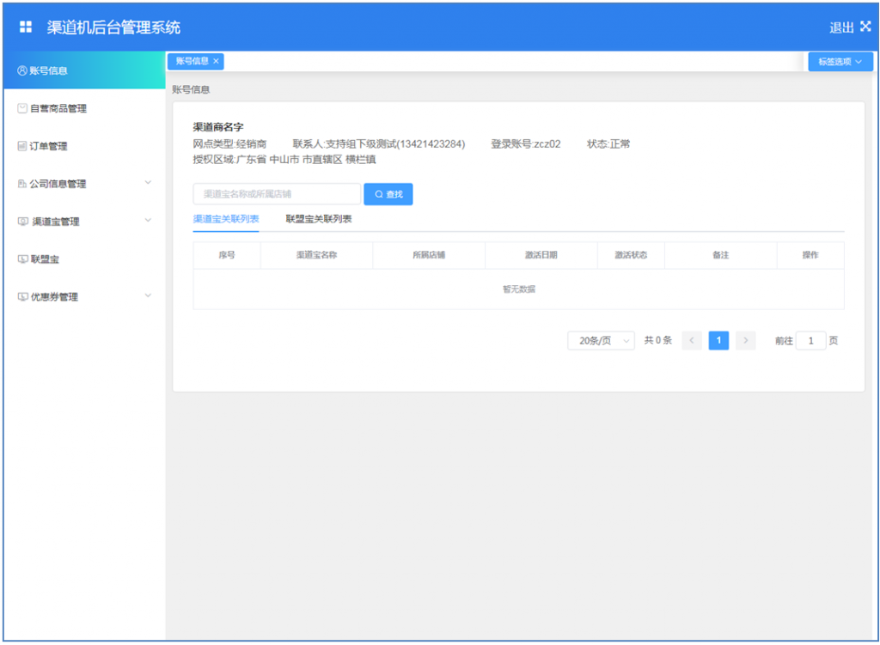Switch to the 联盟宝关联列表 tab
880x645 pixels.
[x=319, y=219]
